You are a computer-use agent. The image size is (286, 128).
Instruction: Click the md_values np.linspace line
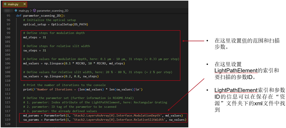pos(74,63)
